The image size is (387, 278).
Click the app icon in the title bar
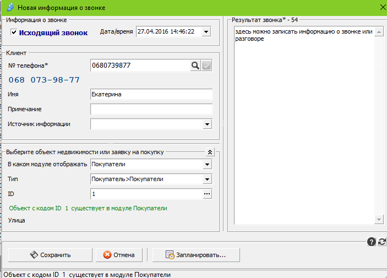(x=10, y=8)
